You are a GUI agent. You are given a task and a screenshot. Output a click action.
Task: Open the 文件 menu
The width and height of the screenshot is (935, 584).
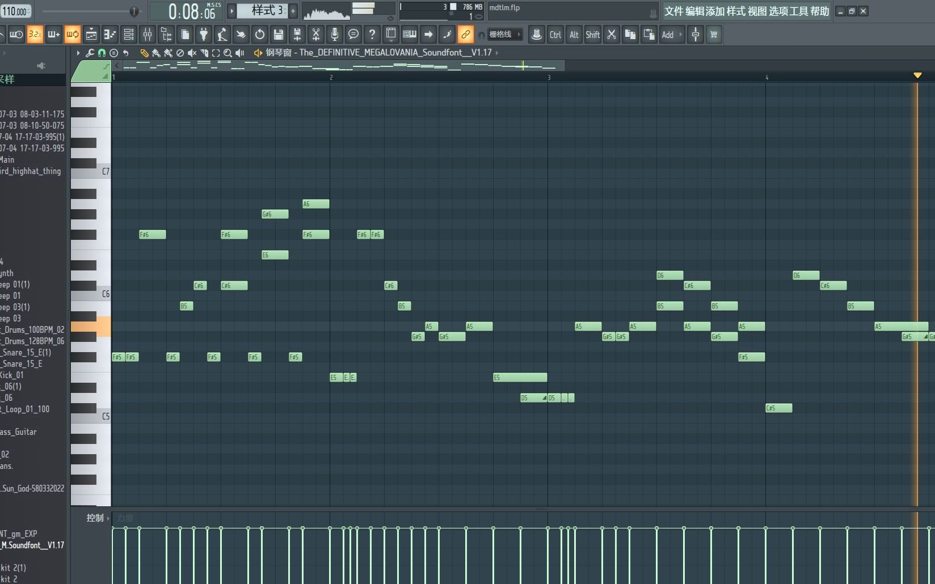tap(674, 11)
